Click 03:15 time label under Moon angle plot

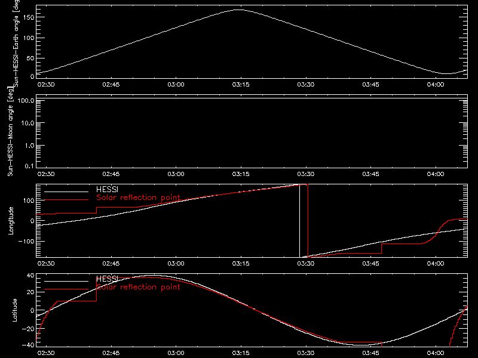coord(241,174)
